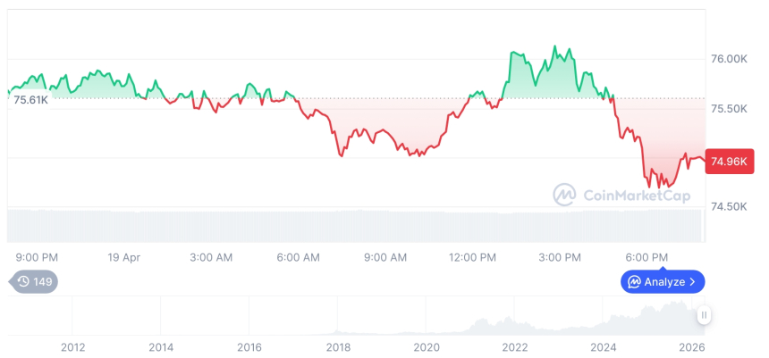Click the number 149 on the history badge
The width and height of the screenshot is (769, 358).
[x=42, y=282]
